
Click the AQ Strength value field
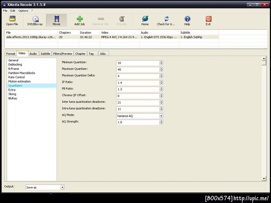138,122
